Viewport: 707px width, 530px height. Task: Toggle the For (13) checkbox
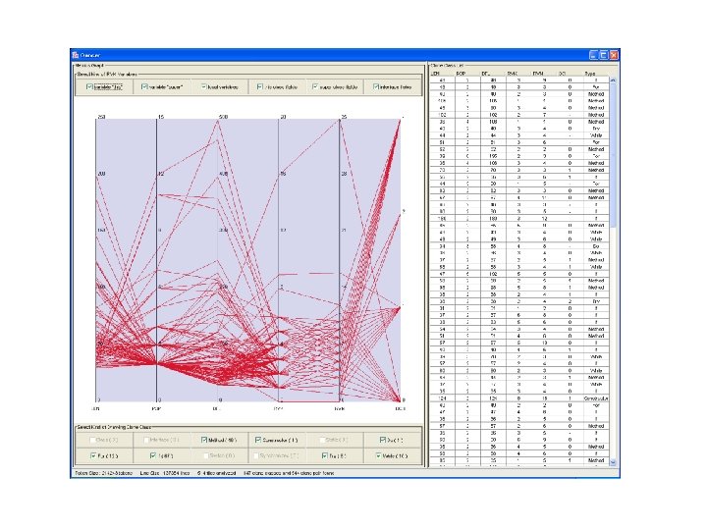pos(93,456)
